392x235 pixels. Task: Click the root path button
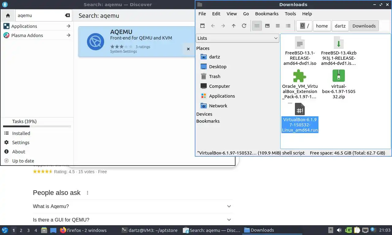tap(304, 26)
